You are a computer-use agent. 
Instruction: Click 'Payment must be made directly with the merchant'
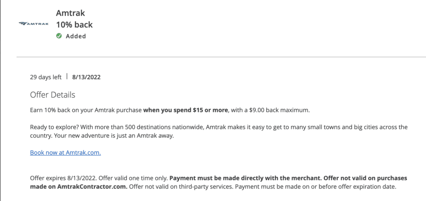click(245, 179)
